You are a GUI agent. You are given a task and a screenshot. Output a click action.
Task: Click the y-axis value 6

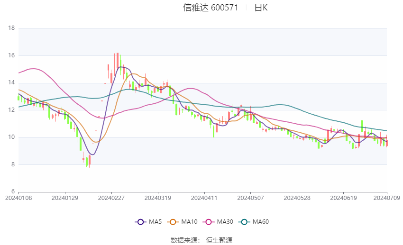13,191
